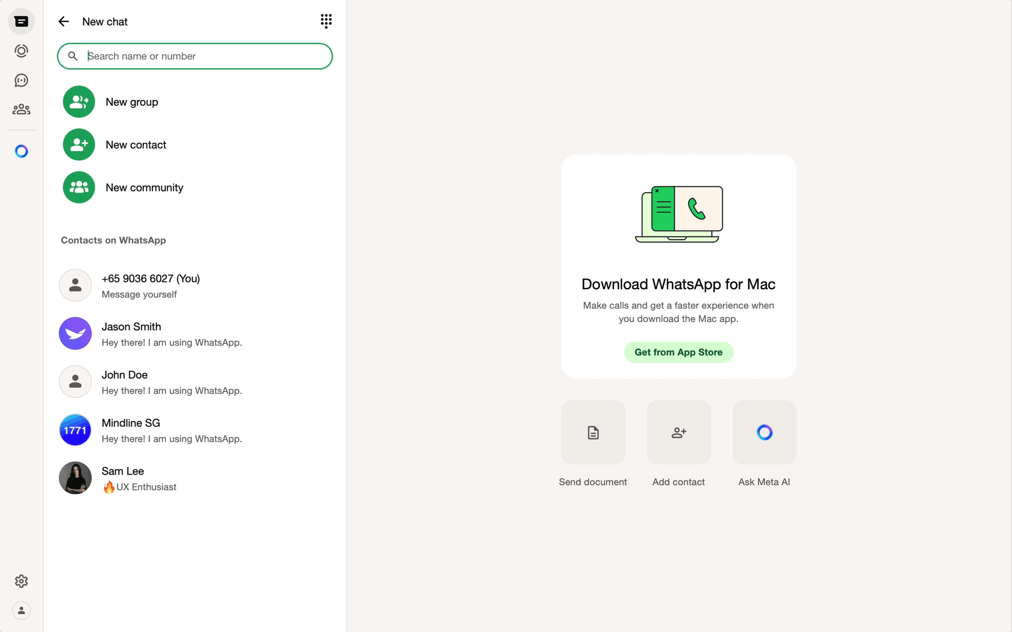Open the chat with Mindline SG
This screenshot has width=1012, height=632.
(195, 430)
